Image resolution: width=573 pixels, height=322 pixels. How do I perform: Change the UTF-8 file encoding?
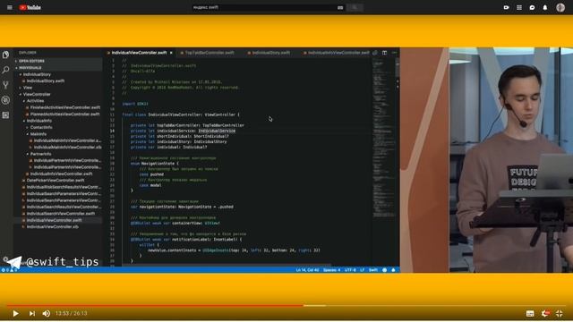(x=350, y=270)
